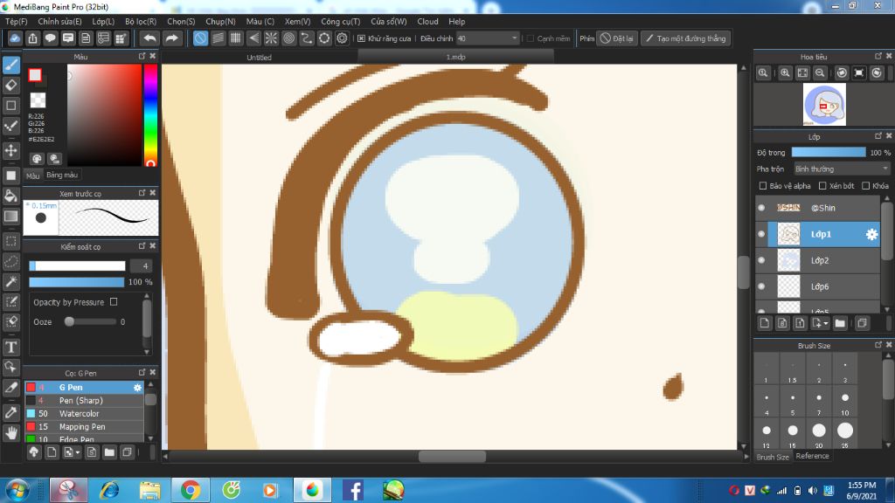Adjust the Ooze slider

[90, 321]
